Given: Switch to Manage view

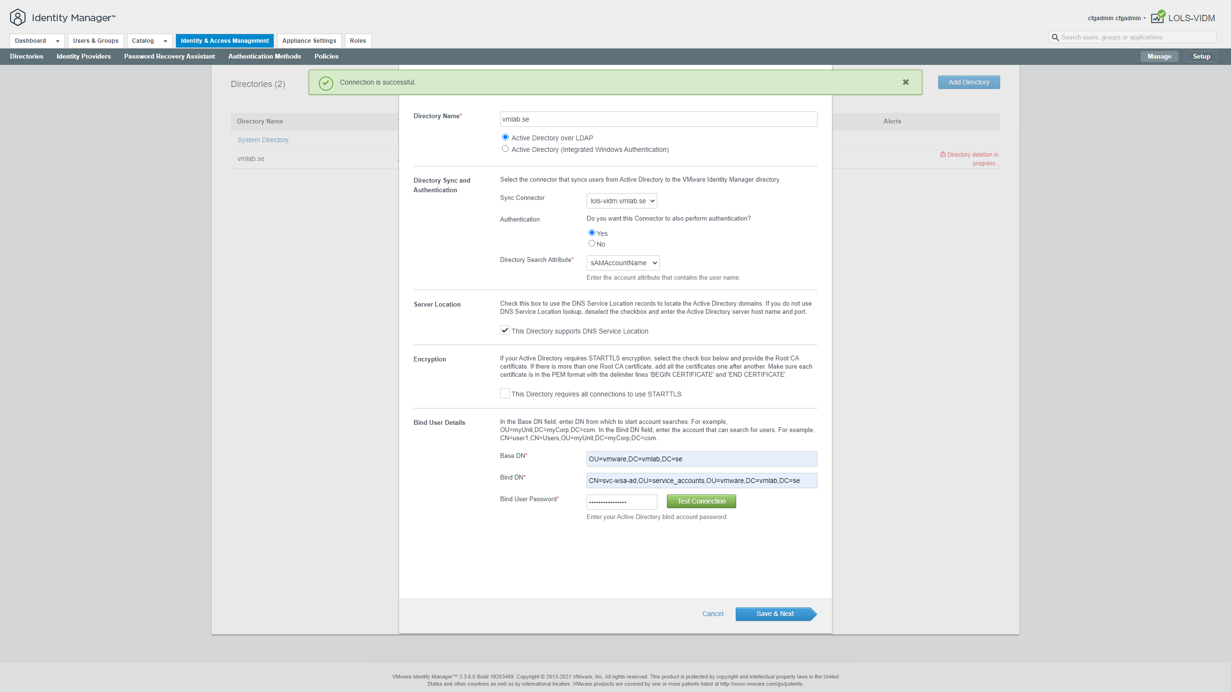Looking at the screenshot, I should click(1159, 57).
